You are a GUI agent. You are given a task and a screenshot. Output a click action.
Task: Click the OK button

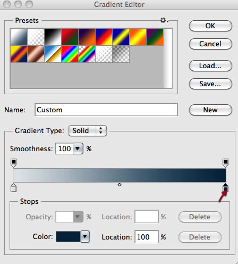coord(210,26)
